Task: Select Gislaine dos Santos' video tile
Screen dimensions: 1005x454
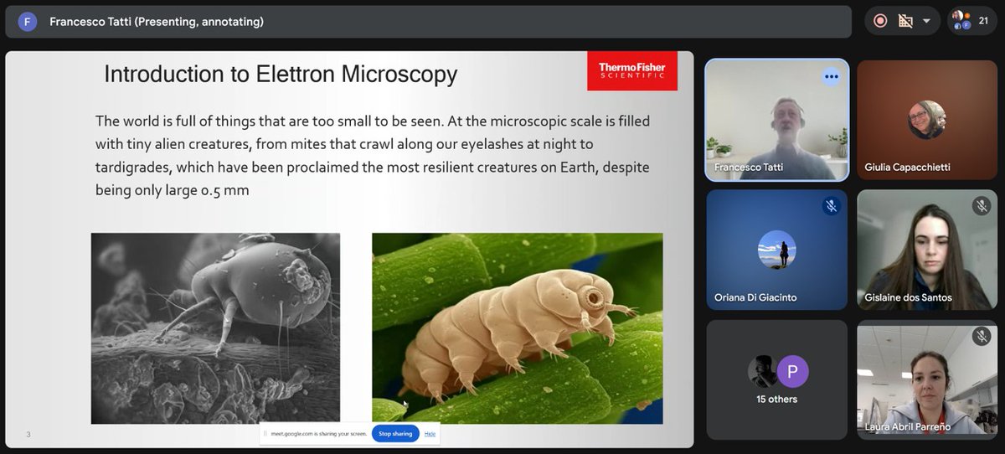Action: [x=928, y=250]
